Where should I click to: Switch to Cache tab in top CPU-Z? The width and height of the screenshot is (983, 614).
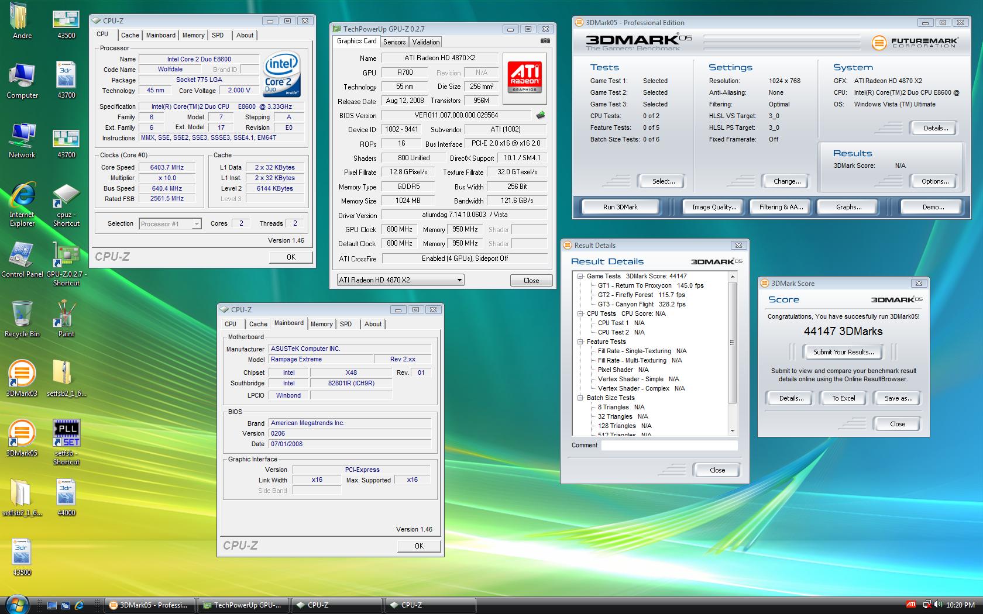130,35
